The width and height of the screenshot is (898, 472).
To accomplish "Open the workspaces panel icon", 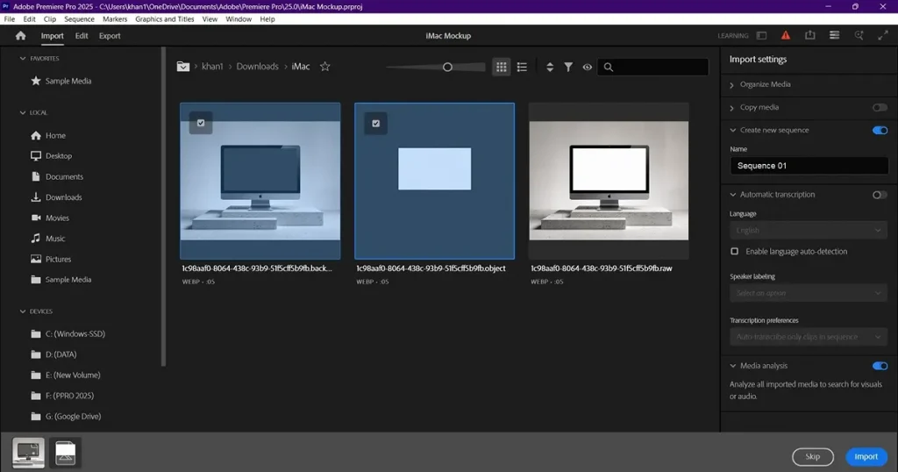I will tap(761, 35).
